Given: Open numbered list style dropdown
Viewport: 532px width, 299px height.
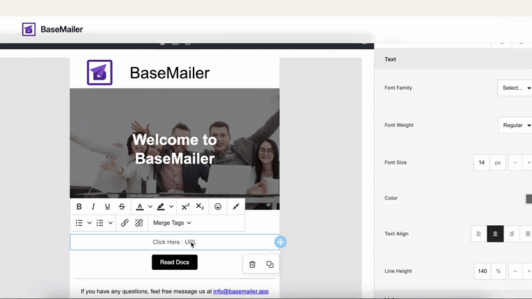Looking at the screenshot, I should (110, 223).
